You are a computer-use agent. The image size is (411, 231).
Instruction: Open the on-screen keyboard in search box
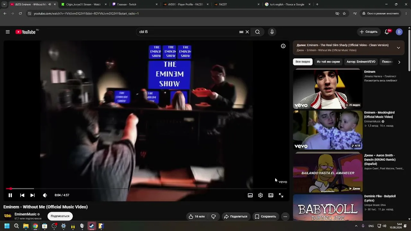pos(241,32)
